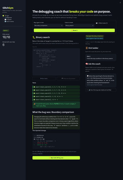This screenshot has width=123, height=180.
Task: Click the Break it button
Action: coord(74,30)
